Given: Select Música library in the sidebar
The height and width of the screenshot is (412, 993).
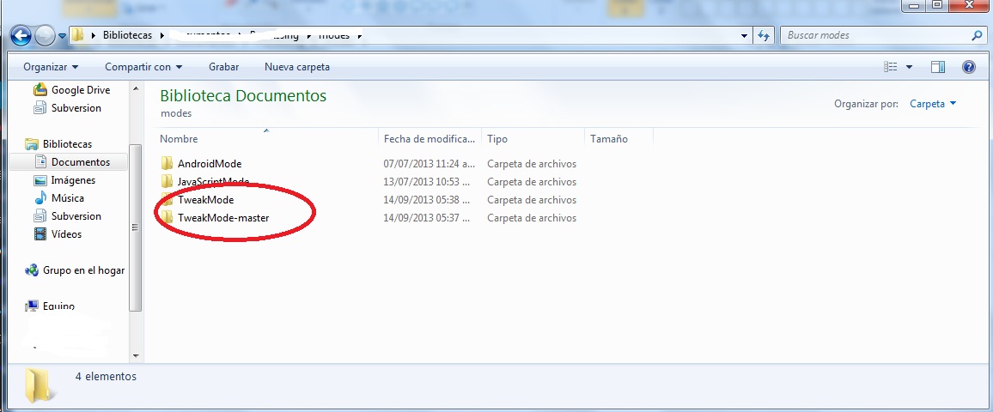Looking at the screenshot, I should 67,198.
